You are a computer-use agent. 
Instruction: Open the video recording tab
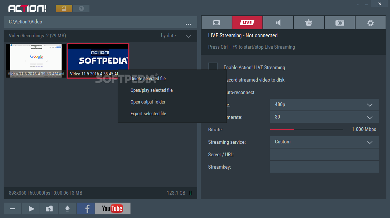click(216, 23)
